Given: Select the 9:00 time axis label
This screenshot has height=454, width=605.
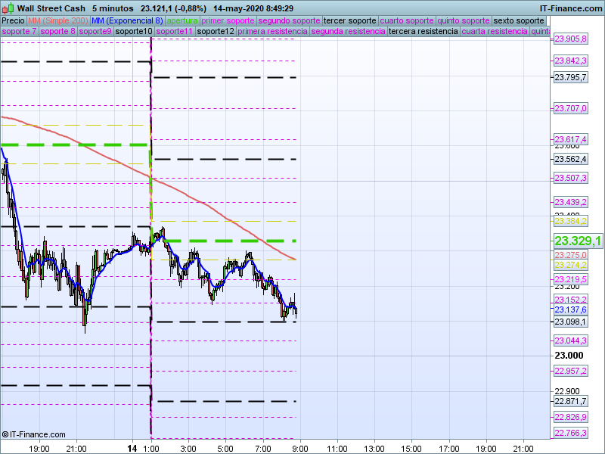Looking at the screenshot, I should [299, 449].
